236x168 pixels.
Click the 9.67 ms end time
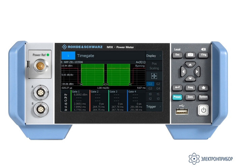click(x=141, y=88)
